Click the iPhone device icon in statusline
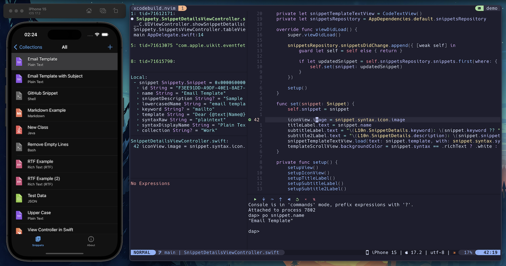This screenshot has width=506, height=266. coord(367,252)
